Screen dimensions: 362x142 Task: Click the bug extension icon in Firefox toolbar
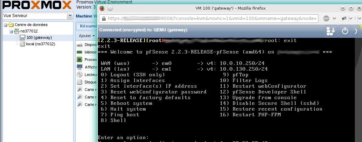point(344,18)
